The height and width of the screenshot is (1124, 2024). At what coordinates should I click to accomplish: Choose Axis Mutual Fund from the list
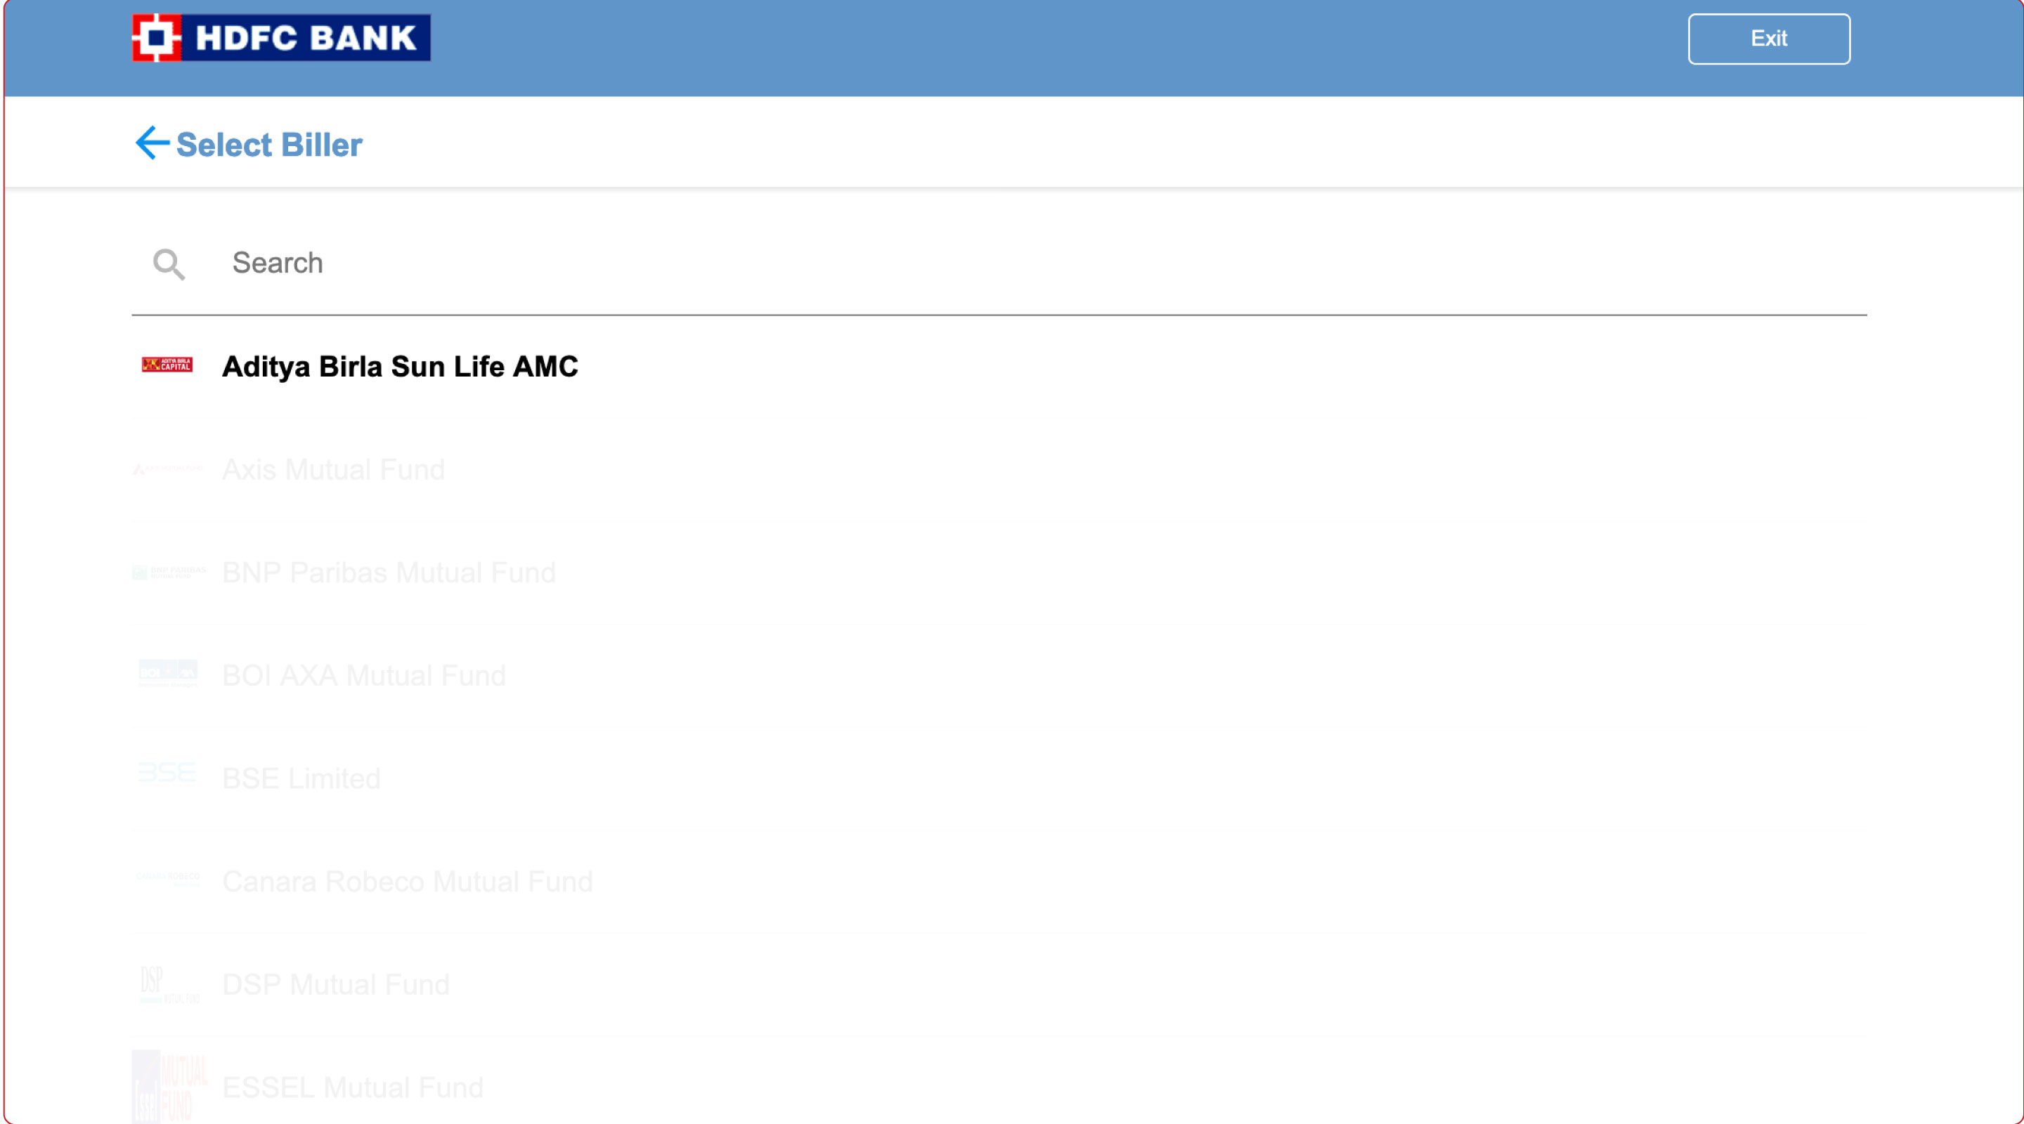pos(333,470)
